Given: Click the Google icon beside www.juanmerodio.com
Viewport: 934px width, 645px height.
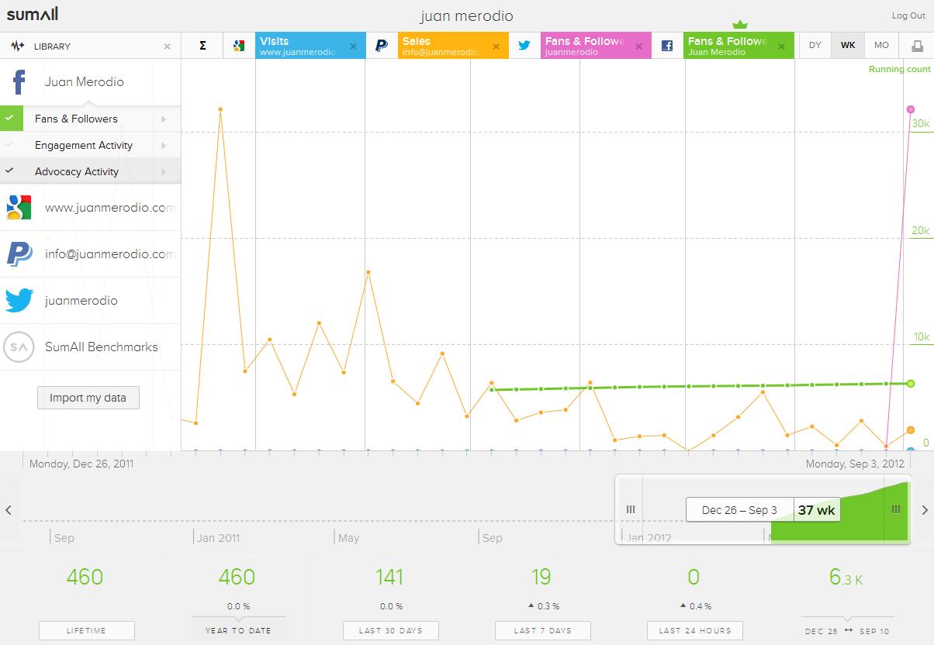Looking at the screenshot, I should click(x=19, y=207).
